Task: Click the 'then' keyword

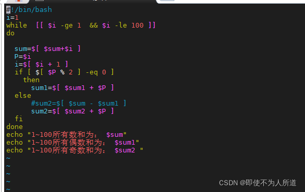Action: point(31,80)
